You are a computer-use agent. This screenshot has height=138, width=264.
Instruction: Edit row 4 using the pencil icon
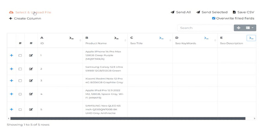pos(31,94)
